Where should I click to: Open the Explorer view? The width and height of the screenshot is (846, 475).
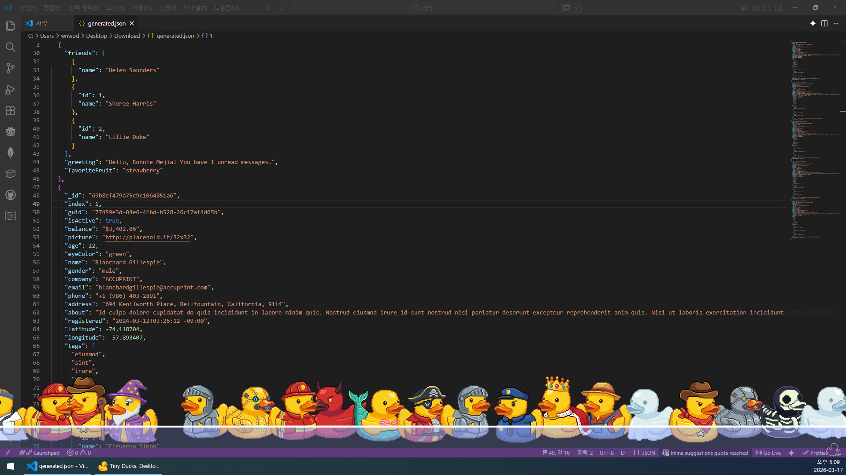coord(11,26)
